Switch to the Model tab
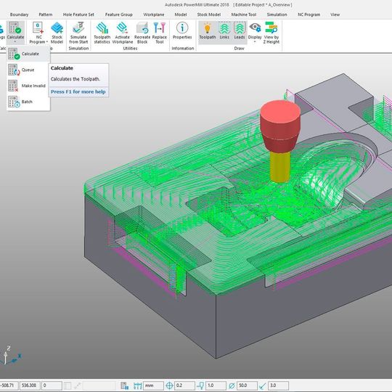The width and height of the screenshot is (392, 392). point(181,15)
